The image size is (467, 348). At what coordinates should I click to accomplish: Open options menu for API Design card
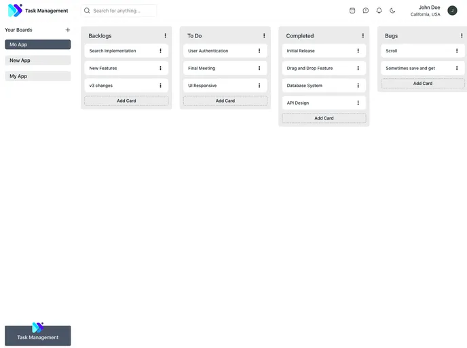click(358, 103)
